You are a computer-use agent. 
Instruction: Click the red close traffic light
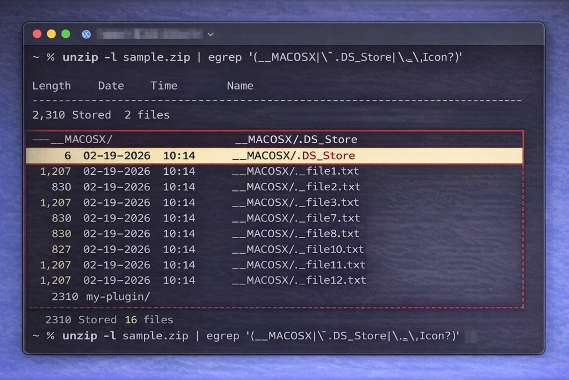(37, 33)
